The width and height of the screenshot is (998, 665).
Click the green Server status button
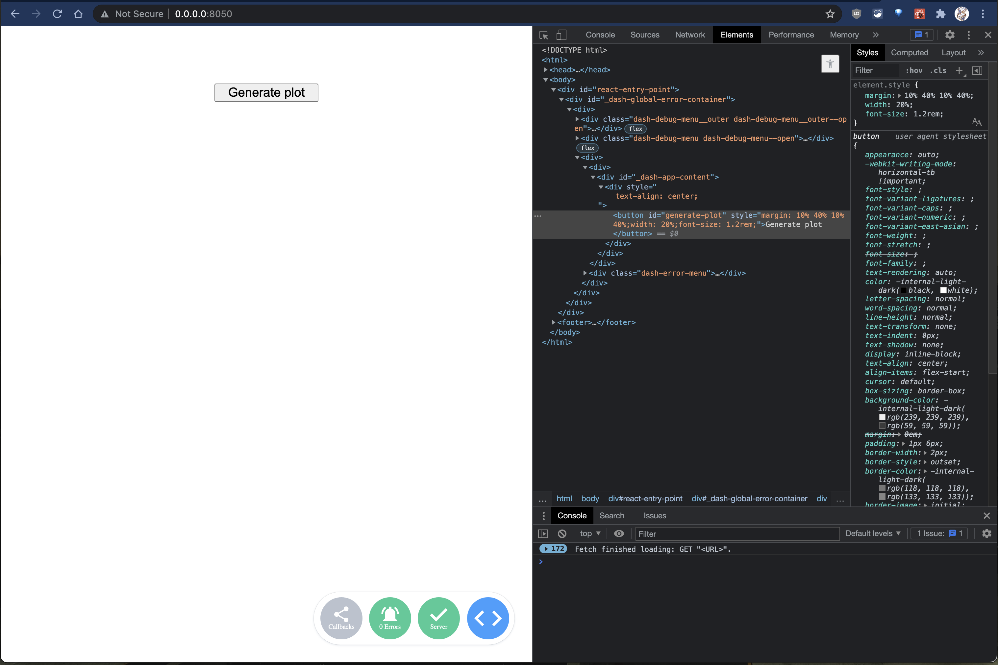(438, 618)
